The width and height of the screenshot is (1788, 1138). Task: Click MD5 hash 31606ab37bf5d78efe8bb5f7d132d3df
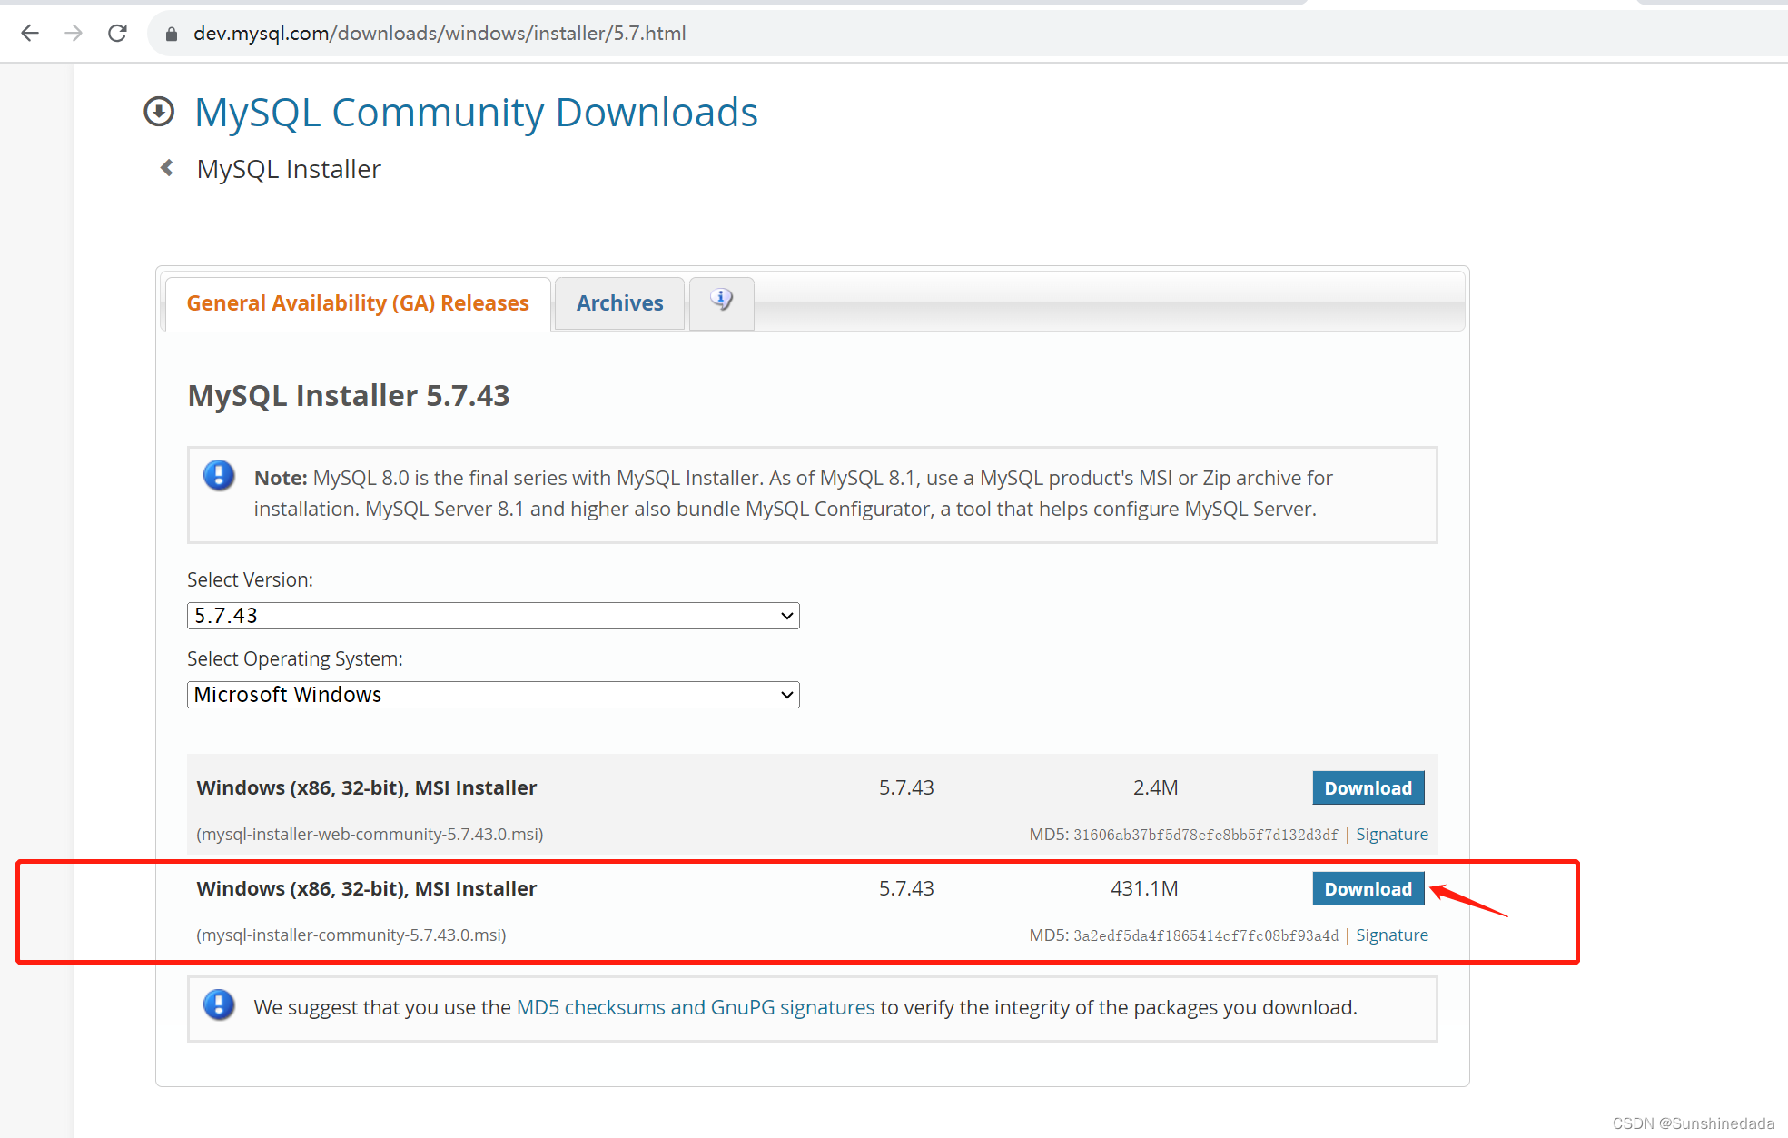1206,836
